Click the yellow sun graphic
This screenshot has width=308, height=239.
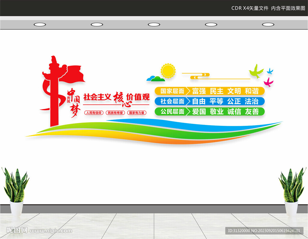point(168,70)
